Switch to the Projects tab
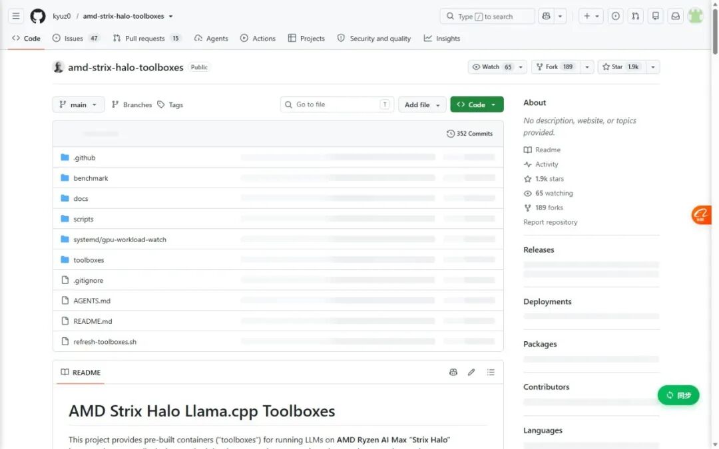Viewport: 719px width, 449px height. (306, 39)
